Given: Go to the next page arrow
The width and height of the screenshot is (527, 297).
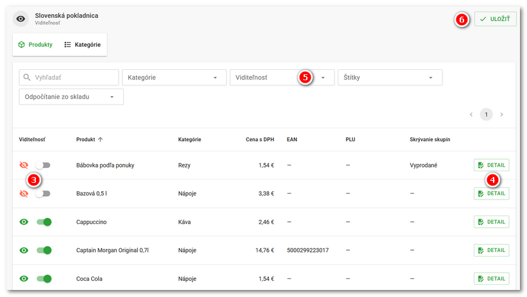Looking at the screenshot, I should 501,115.
